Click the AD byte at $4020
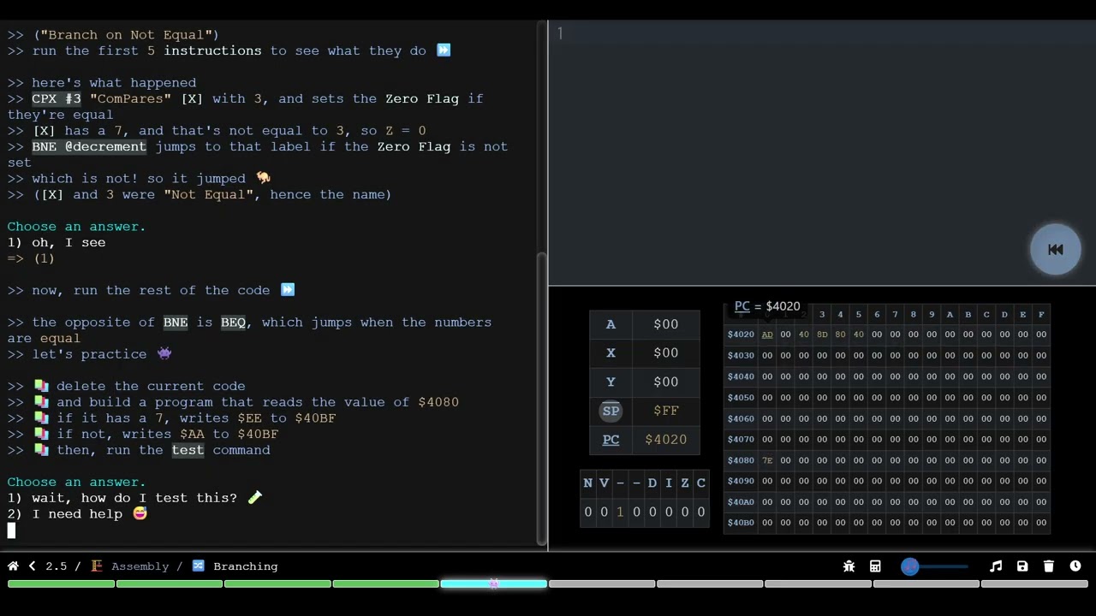This screenshot has width=1096, height=616. (x=767, y=335)
